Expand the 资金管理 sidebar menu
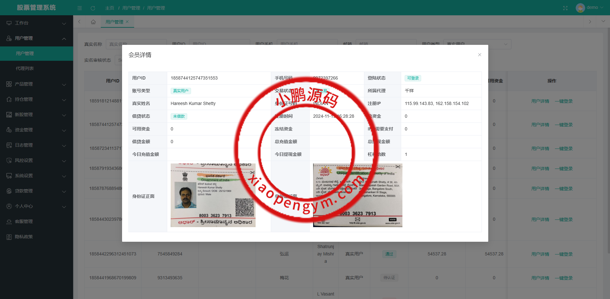Viewport: 610px width, 299px height. (36, 130)
